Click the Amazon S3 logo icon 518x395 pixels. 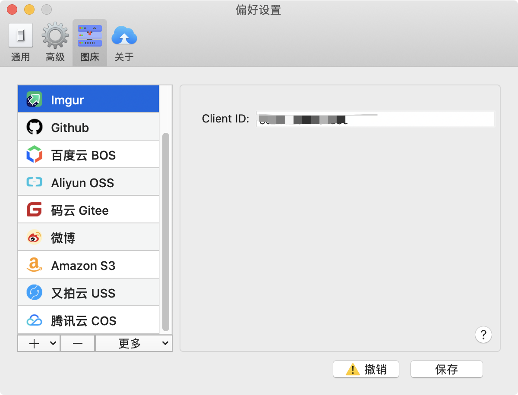[x=35, y=265]
